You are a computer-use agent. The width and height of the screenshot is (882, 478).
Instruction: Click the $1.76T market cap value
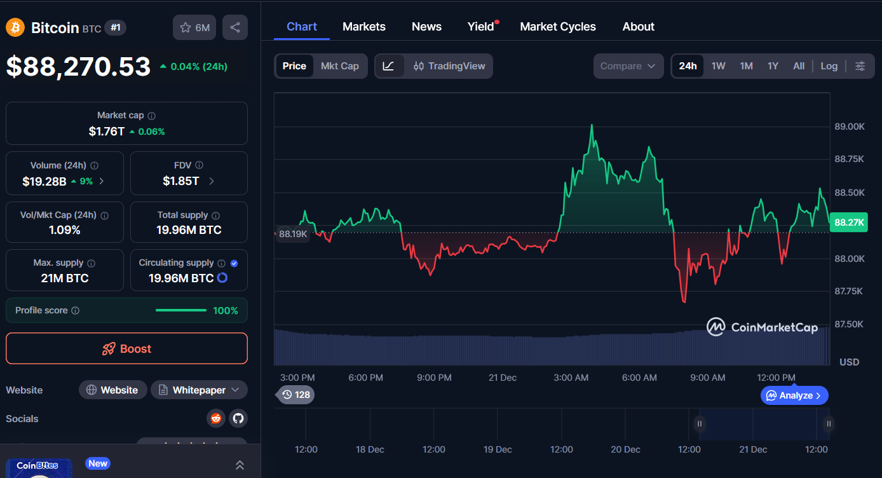[107, 132]
